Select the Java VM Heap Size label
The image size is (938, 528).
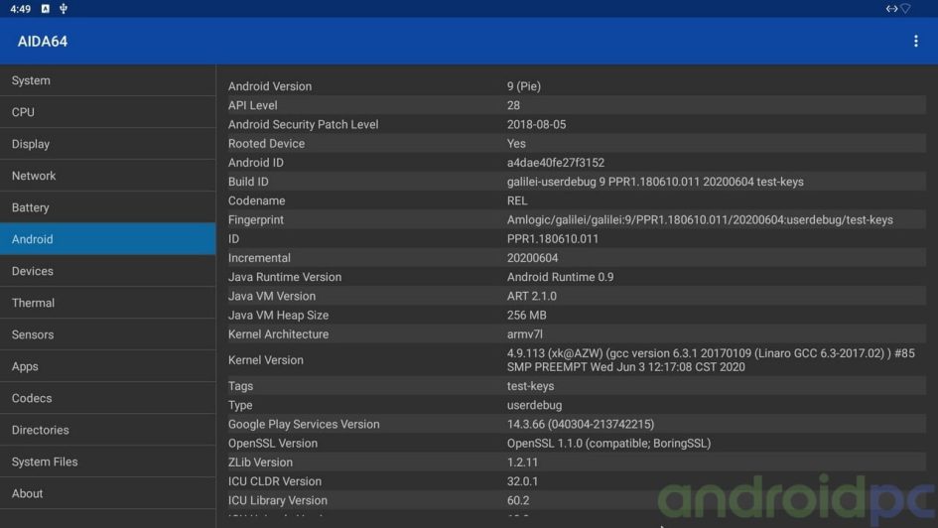278,316
